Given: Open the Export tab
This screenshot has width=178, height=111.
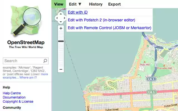Looking at the screenshot, I should click(x=114, y=4).
